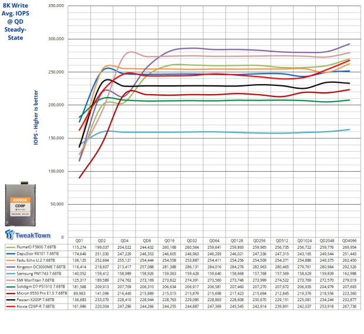Click the 150,000 y-axis label
Image resolution: width=364 pixels, height=334 pixels.
click(56, 138)
